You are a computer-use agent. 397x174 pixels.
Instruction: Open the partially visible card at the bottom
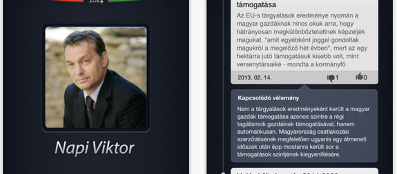pyautogui.click(x=305, y=171)
